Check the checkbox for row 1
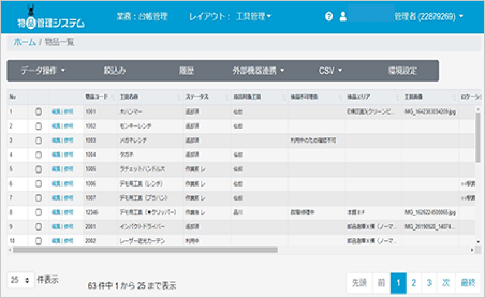 (x=39, y=112)
